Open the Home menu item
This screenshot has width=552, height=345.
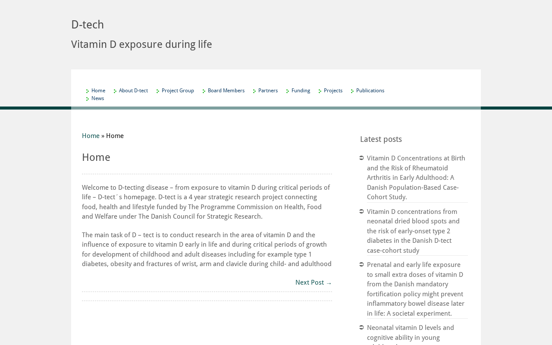click(x=98, y=91)
